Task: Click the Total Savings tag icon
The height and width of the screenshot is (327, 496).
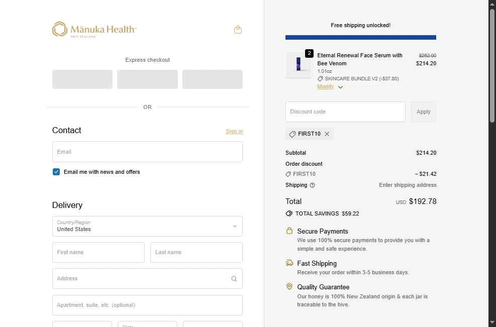Action: 289,213
